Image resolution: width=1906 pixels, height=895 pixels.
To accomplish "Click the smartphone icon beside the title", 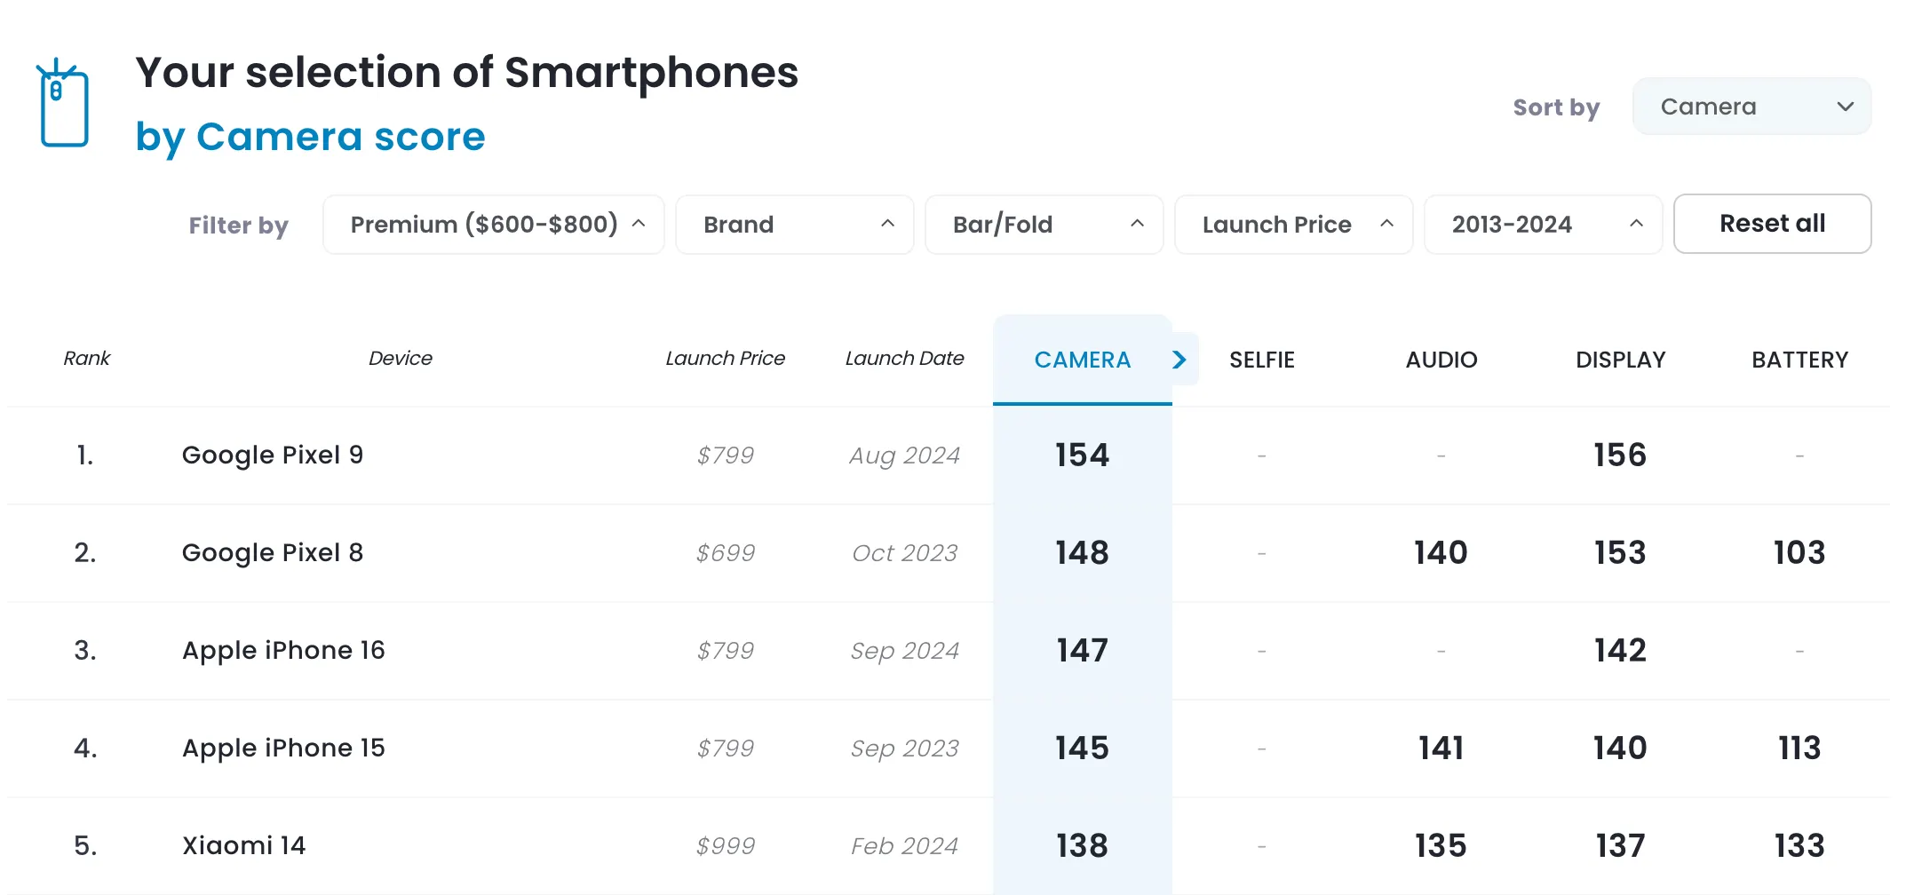I will tap(62, 105).
